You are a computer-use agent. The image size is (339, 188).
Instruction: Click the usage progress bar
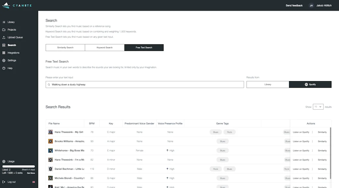click(19, 166)
